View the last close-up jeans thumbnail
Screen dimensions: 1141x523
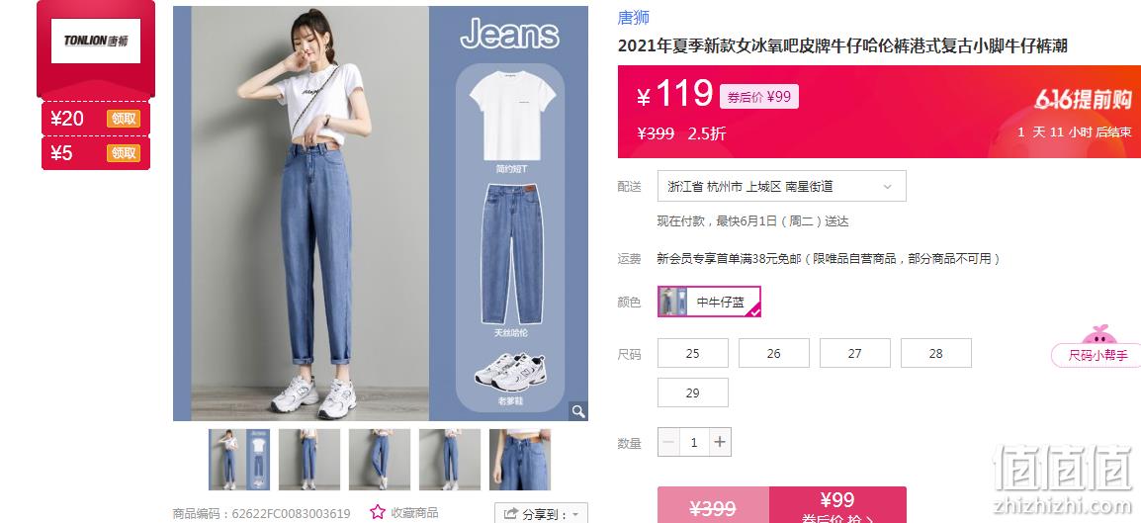click(x=519, y=459)
